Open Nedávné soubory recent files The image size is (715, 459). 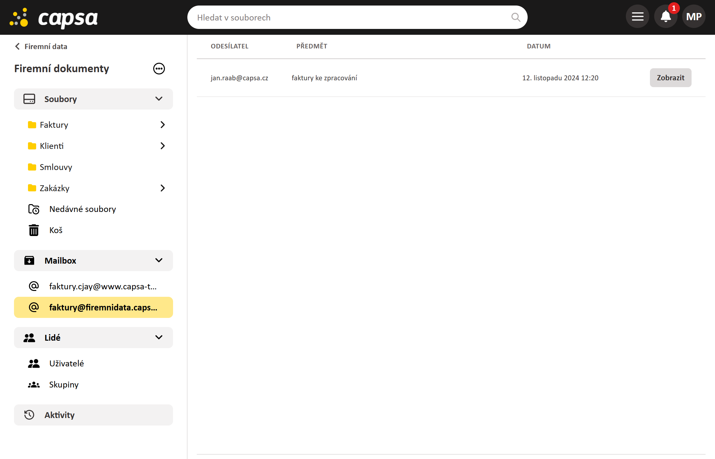(82, 209)
